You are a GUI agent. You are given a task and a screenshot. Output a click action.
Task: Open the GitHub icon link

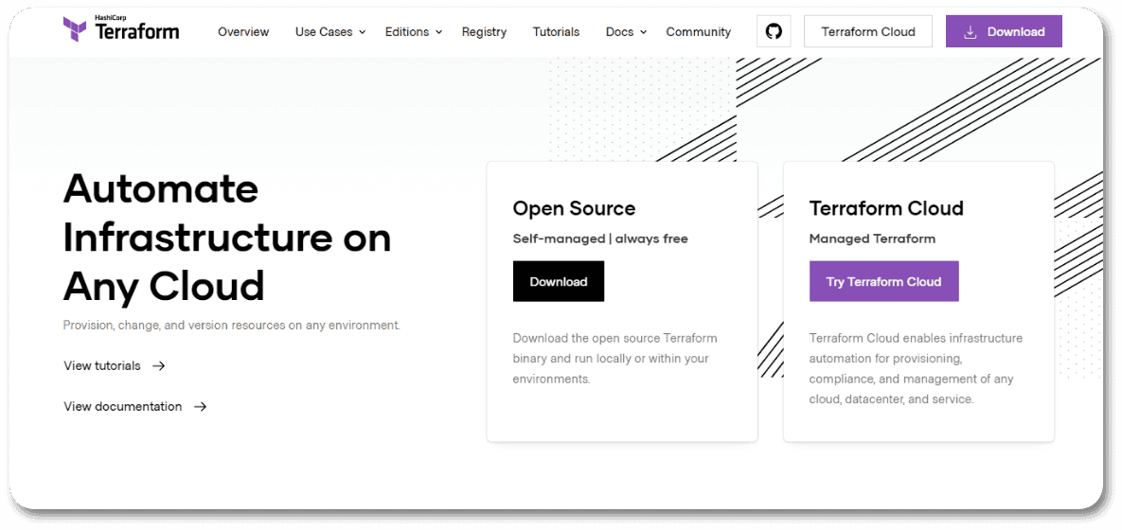(774, 31)
